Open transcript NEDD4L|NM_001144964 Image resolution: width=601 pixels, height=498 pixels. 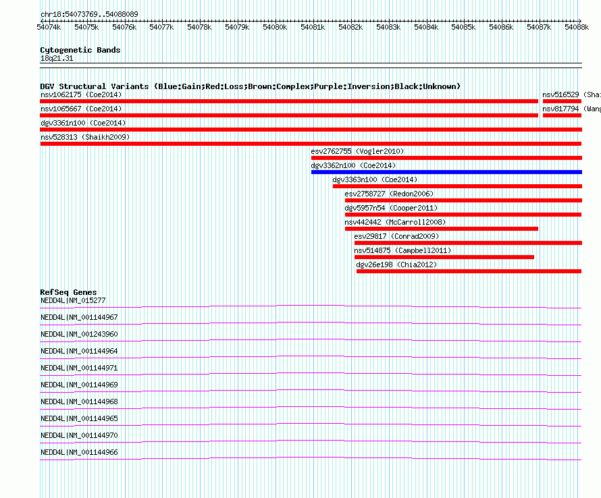[x=79, y=352]
